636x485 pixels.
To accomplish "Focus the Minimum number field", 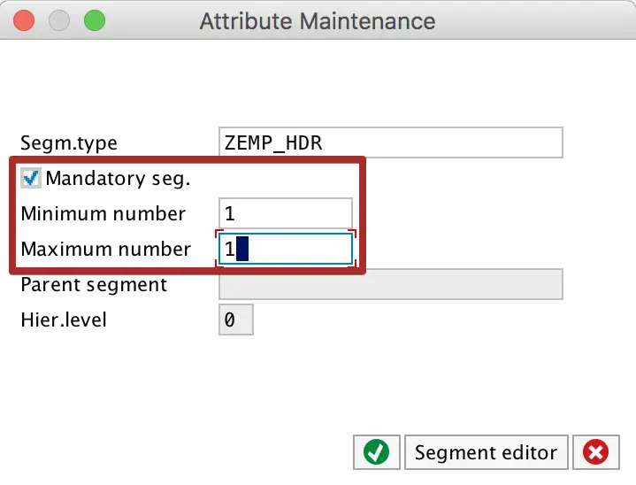I will [x=286, y=213].
